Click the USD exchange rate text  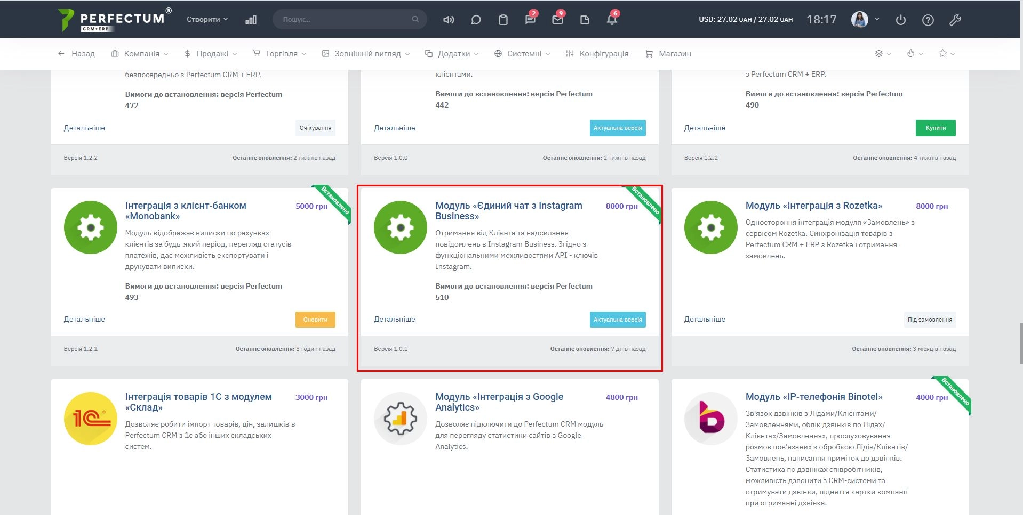coord(746,19)
